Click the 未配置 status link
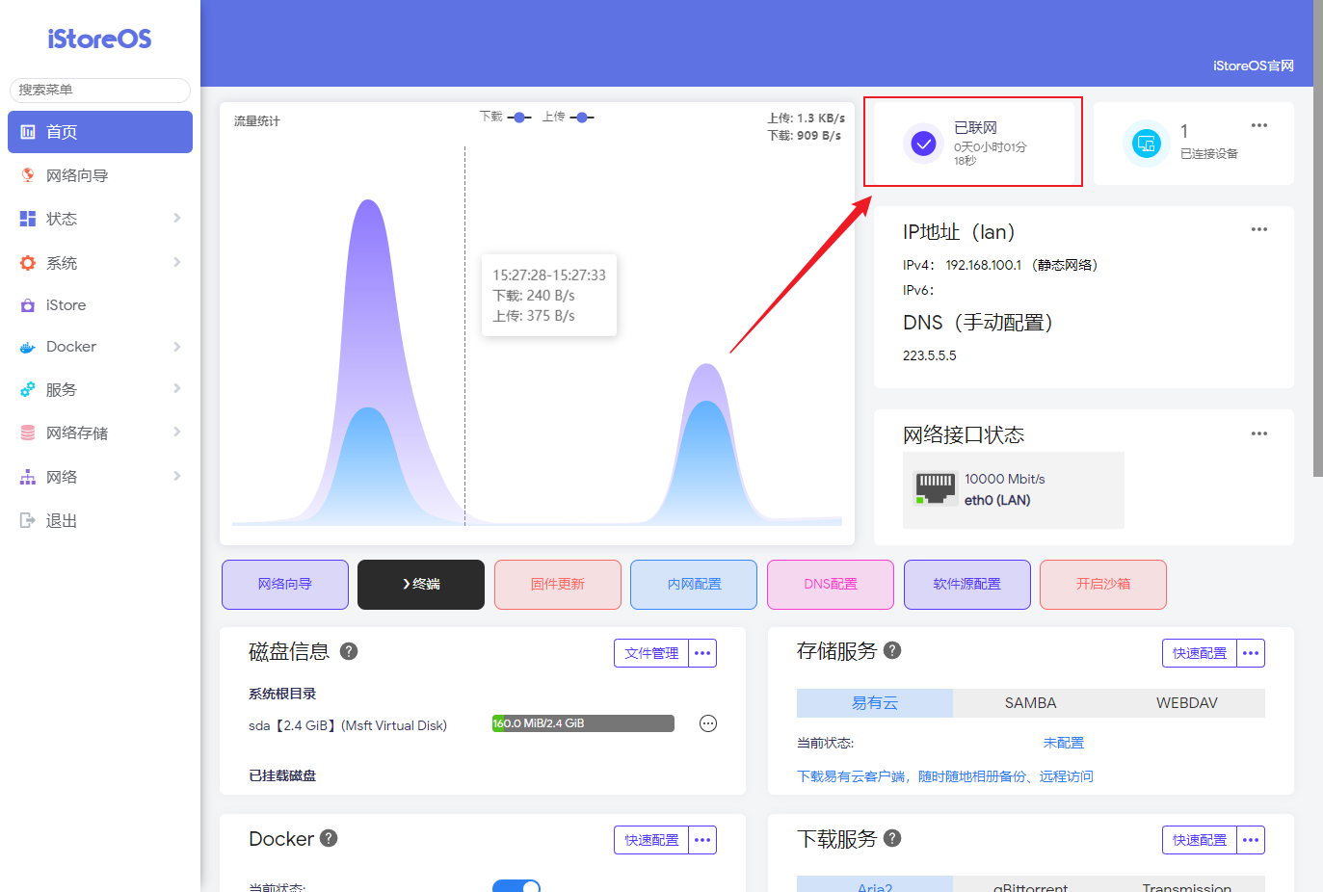 tap(1064, 743)
